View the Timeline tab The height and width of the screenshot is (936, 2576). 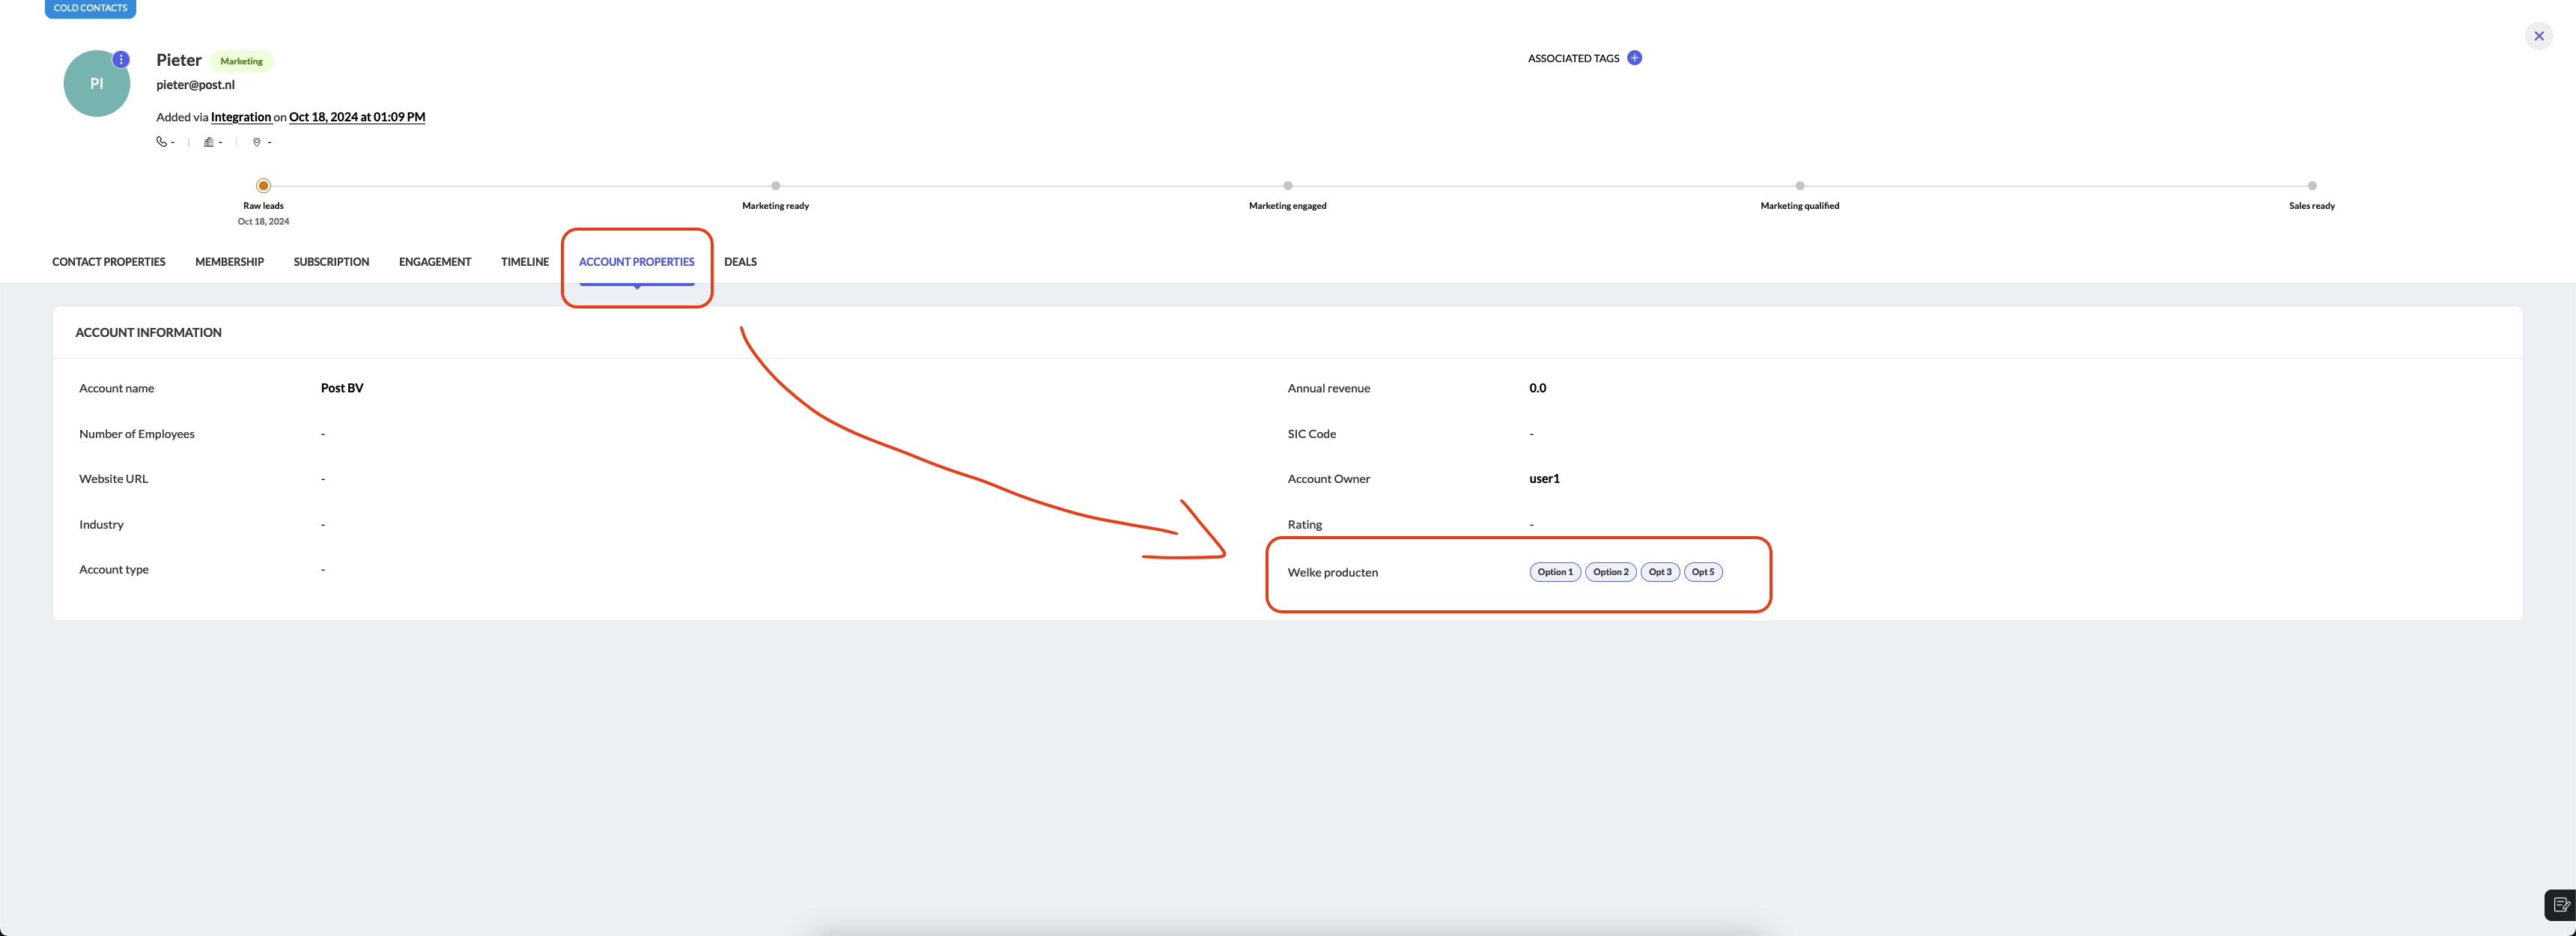click(x=524, y=262)
